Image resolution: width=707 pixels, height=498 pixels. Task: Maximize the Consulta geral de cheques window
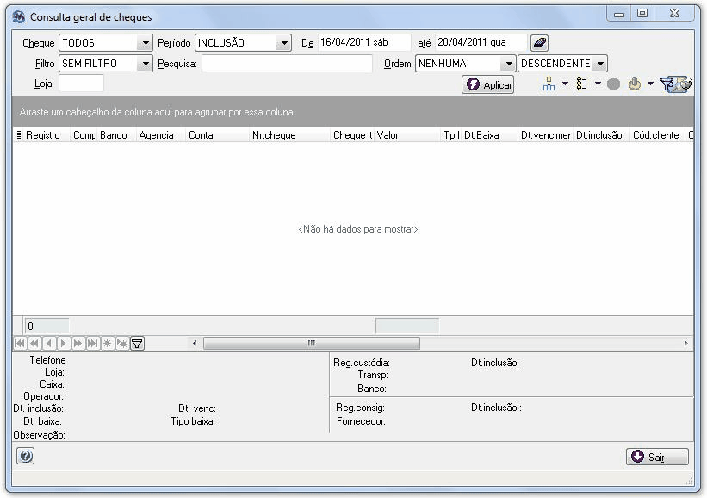tap(642, 14)
